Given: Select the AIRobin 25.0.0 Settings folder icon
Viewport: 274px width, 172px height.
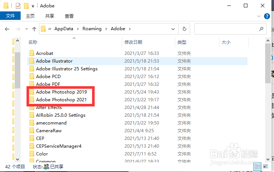Looking at the screenshot, I should [32, 115].
